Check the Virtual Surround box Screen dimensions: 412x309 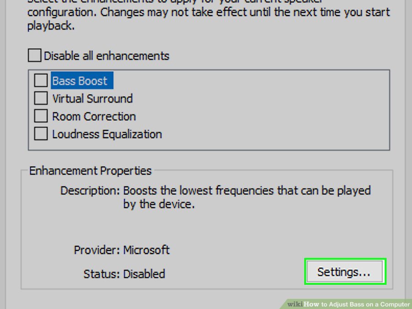click(41, 98)
